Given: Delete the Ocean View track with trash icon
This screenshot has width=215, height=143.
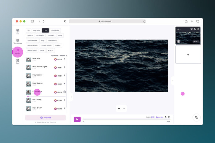Looking at the screenshot, I should pyautogui.click(x=64, y=92).
